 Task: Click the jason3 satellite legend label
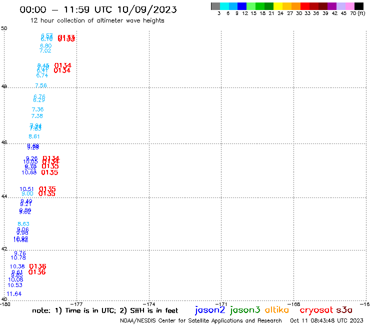coord(245,310)
